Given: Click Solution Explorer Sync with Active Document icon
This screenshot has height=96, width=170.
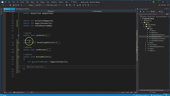Looking at the screenshot, I should click(x=147, y=12).
